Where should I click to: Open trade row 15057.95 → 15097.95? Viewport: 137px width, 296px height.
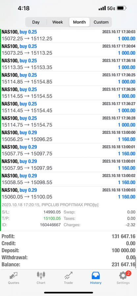[x=69, y=165]
